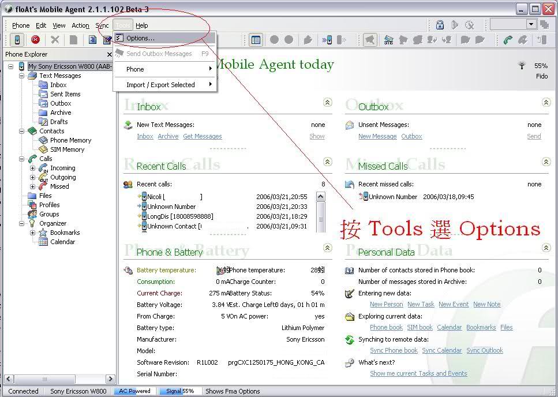Collapse the Personal Data section chevron
This screenshot has height=397, width=558.
(x=546, y=248)
